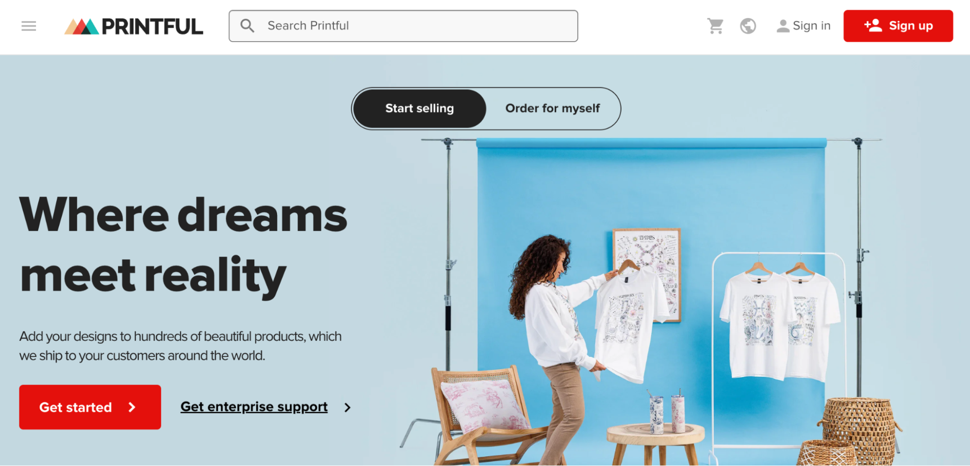Open the shopping cart
Viewport: 970px width, 466px height.
click(715, 26)
